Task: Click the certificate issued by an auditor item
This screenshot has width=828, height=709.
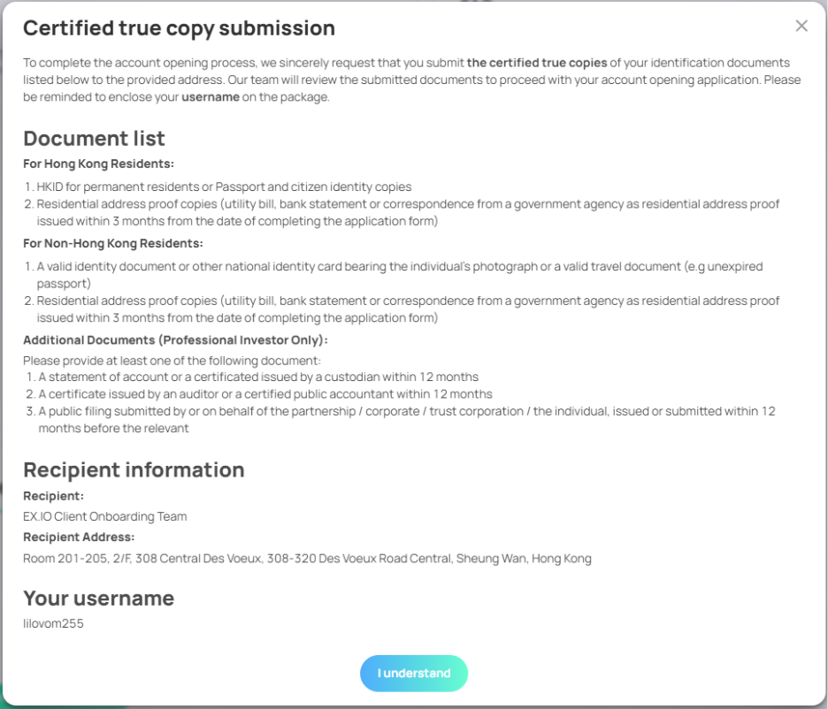Action: [x=264, y=394]
